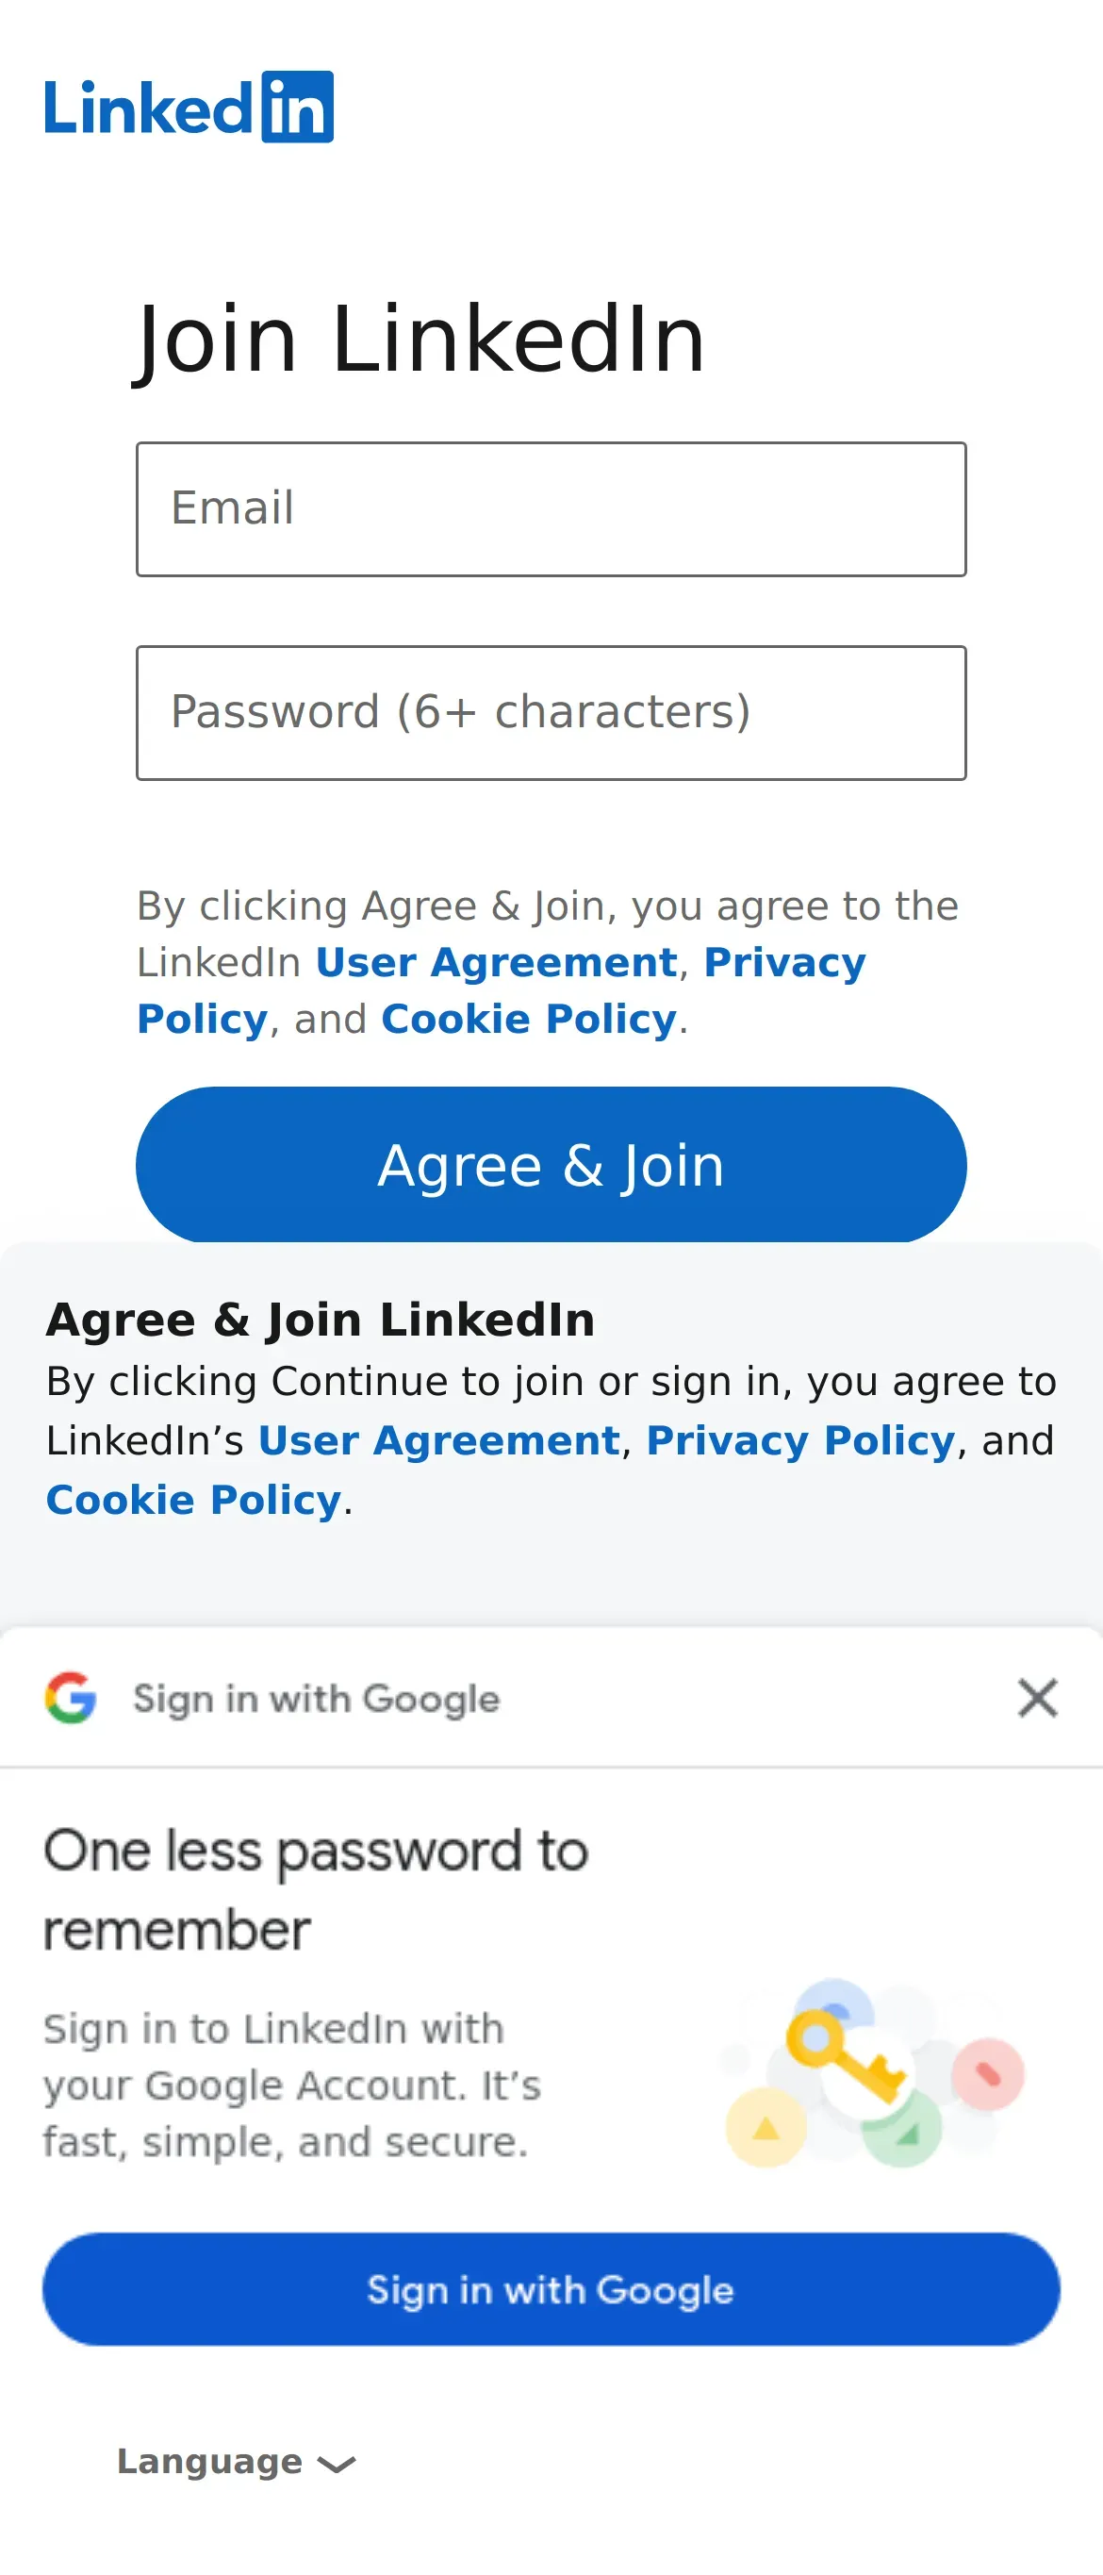Open Privacy Policy link in gray panel

[x=800, y=1441]
